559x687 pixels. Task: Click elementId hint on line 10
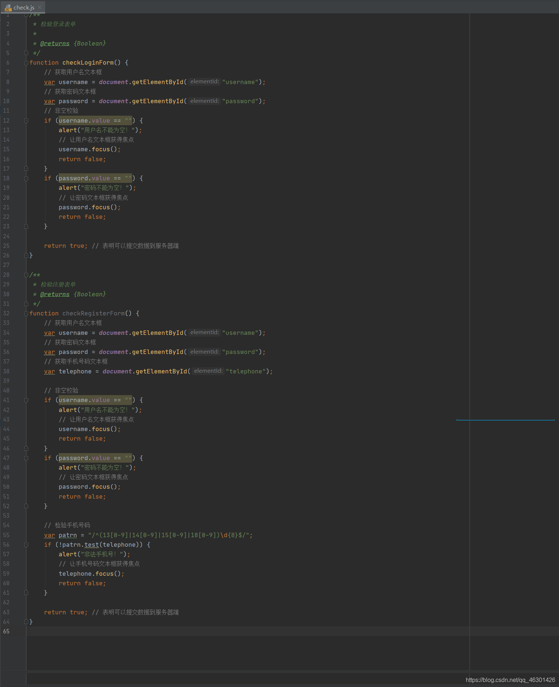click(204, 101)
